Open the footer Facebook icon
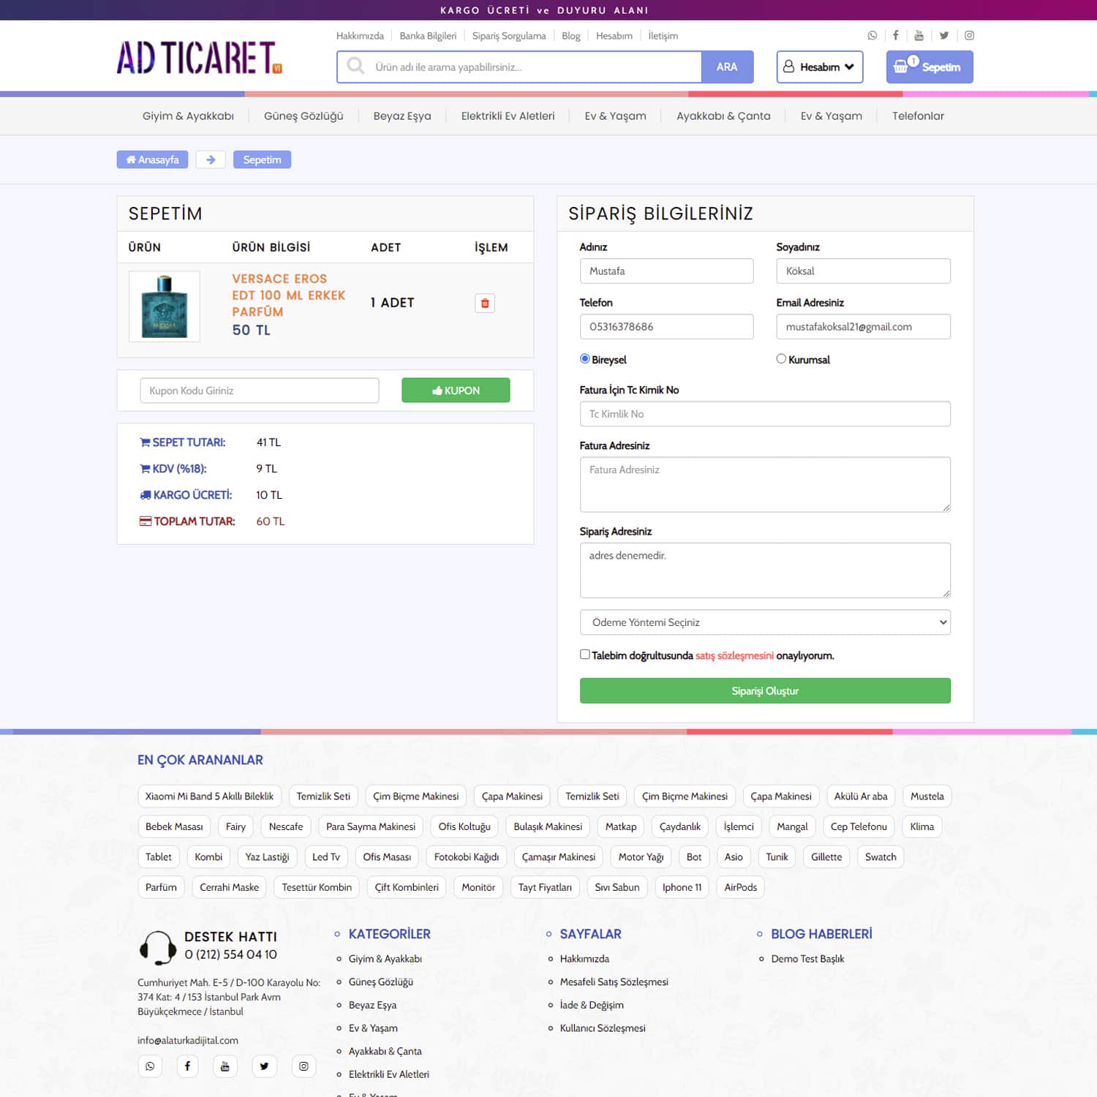 tap(187, 1066)
